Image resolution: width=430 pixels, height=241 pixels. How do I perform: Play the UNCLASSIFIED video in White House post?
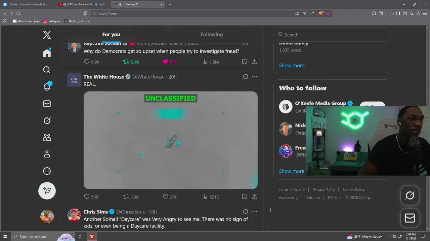(x=171, y=140)
